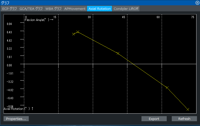The width and height of the screenshot is (200, 126).
Task: Click the data marker just above 1.61
Action: pyautogui.click(x=118, y=53)
